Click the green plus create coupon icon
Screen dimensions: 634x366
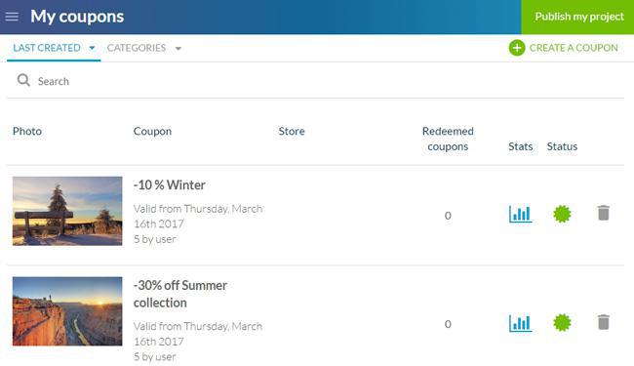(x=517, y=48)
